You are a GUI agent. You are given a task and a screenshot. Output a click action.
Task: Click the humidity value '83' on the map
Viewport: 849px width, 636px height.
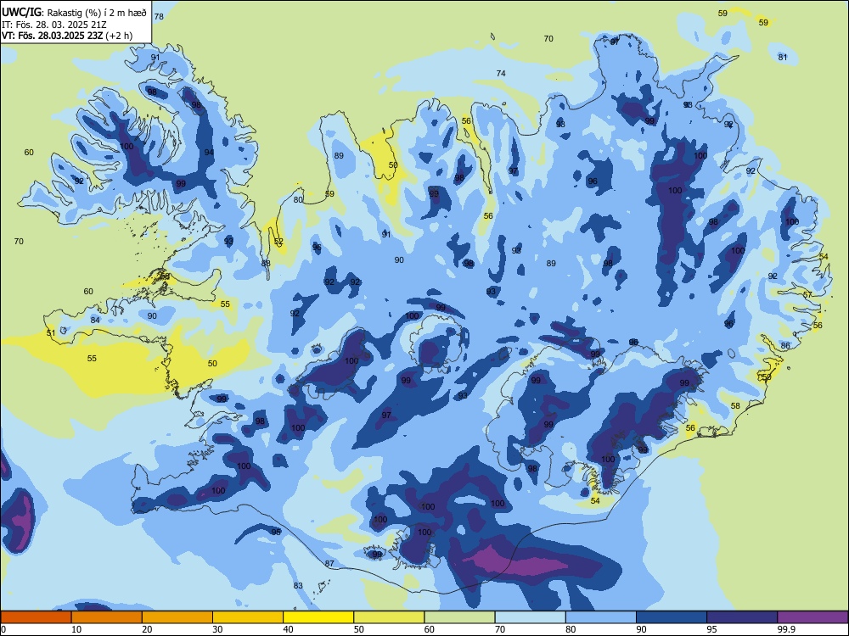298,586
